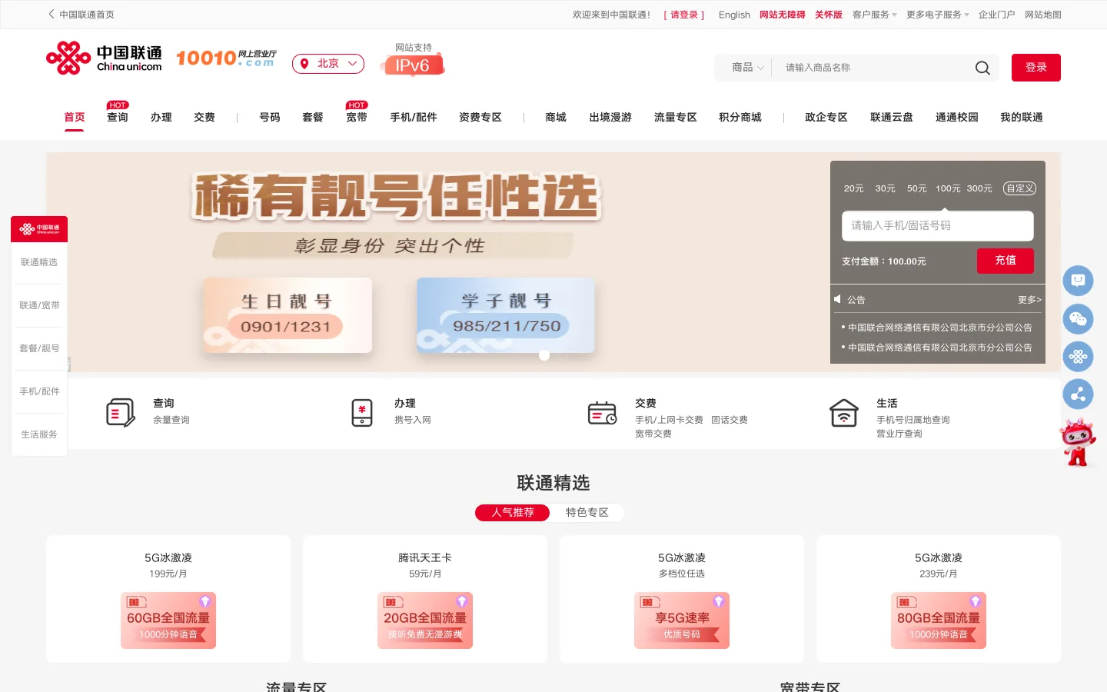This screenshot has height=692, width=1107.
Task: Click the 生活 house wifi icon
Action: 844,413
